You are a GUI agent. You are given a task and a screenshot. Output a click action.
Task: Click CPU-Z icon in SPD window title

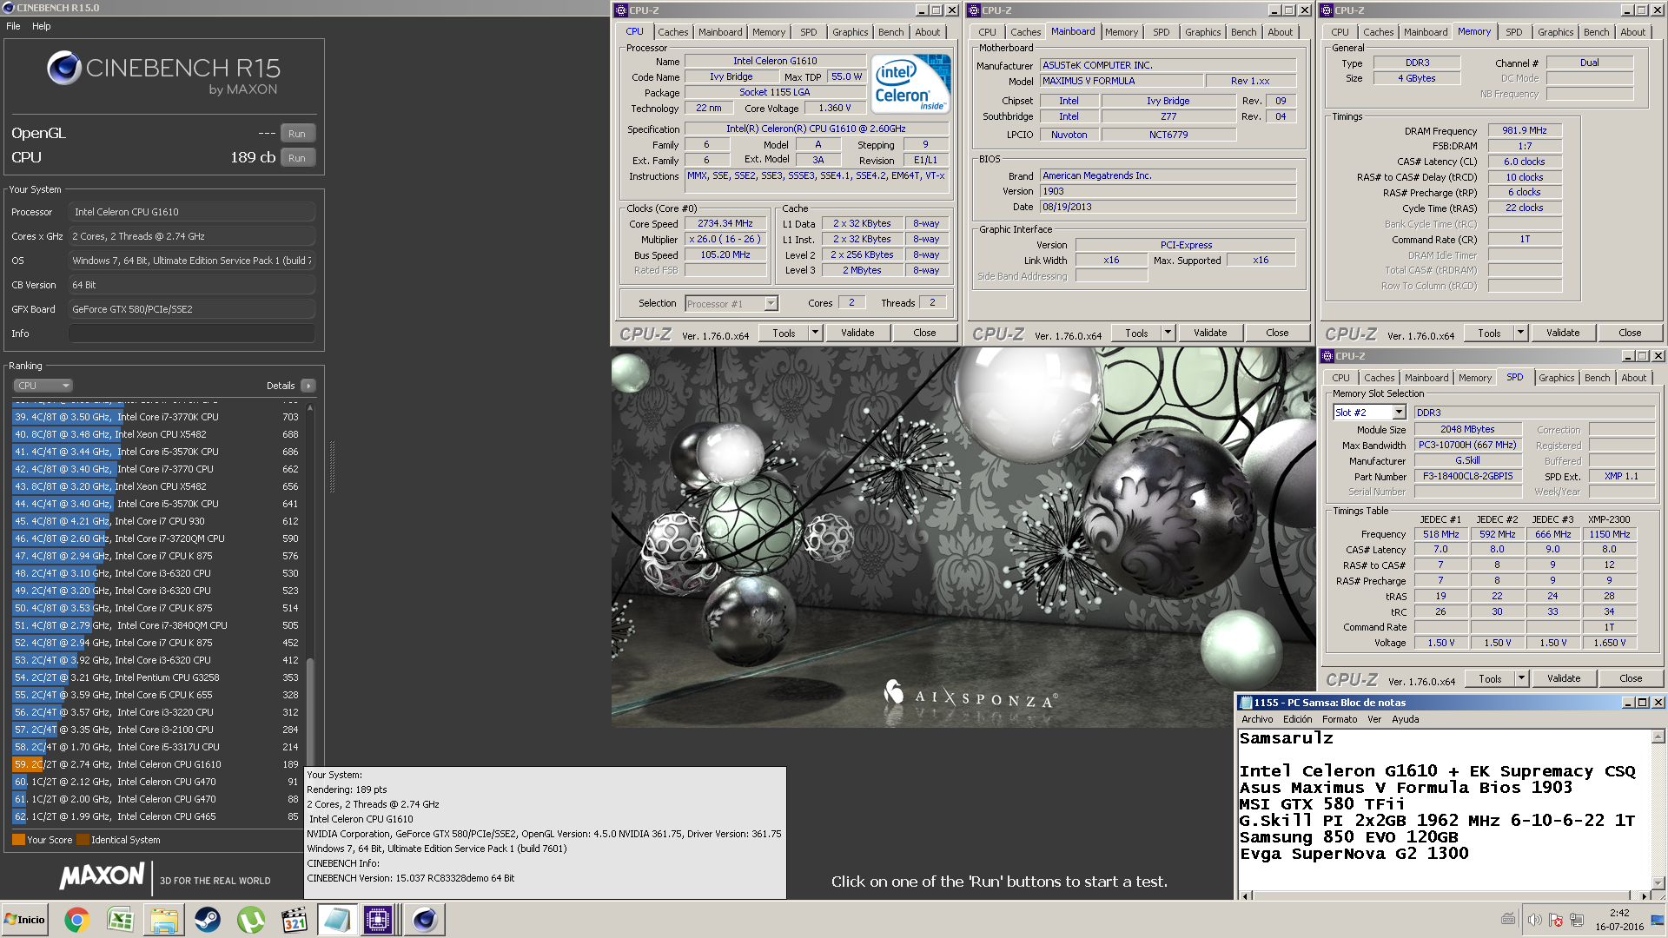[1327, 356]
